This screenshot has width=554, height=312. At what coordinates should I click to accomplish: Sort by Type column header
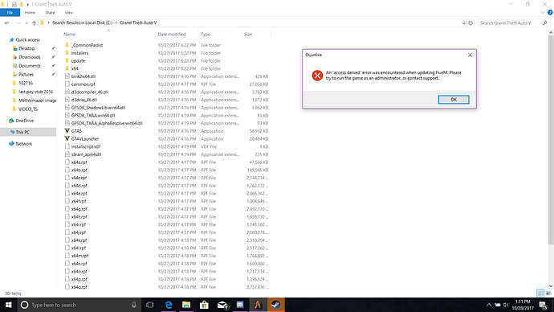(x=206, y=35)
